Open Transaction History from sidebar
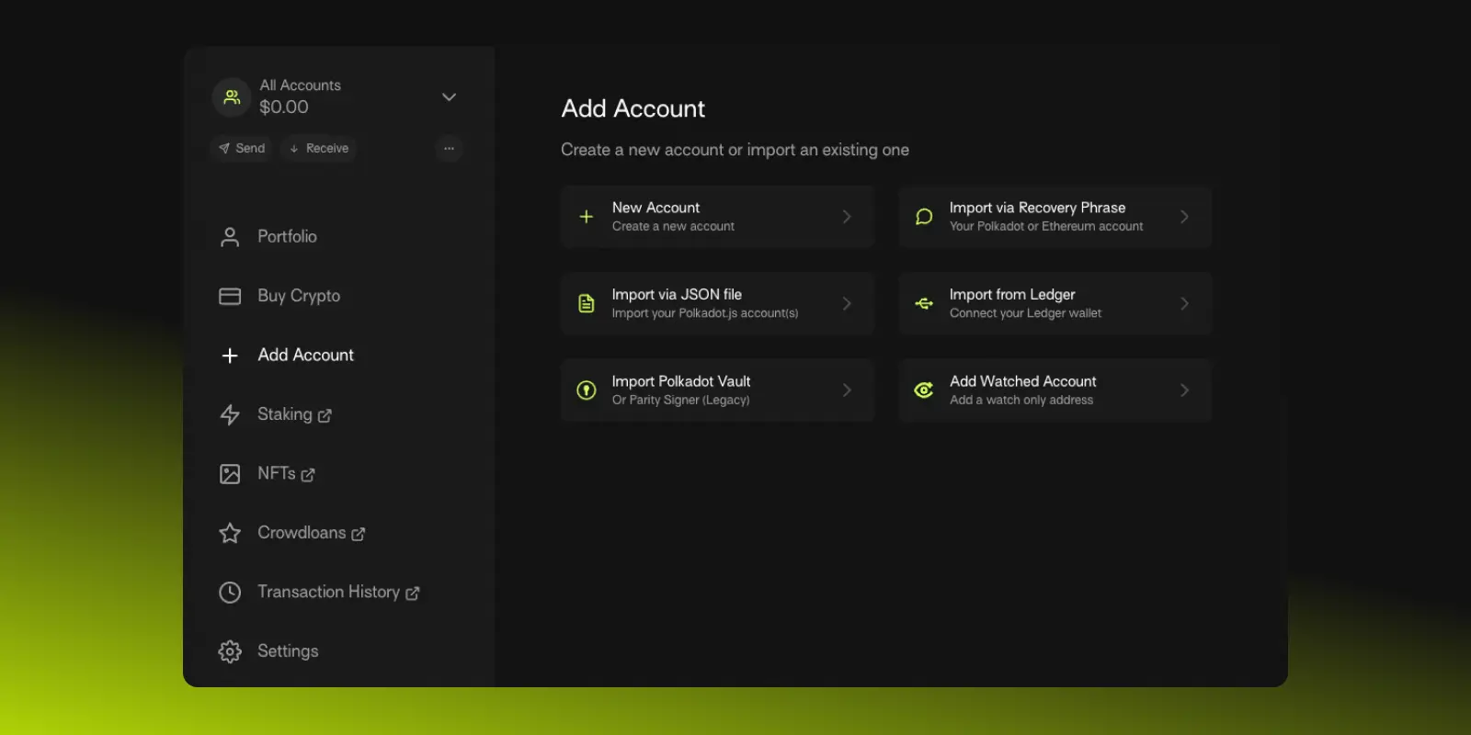 (x=328, y=592)
